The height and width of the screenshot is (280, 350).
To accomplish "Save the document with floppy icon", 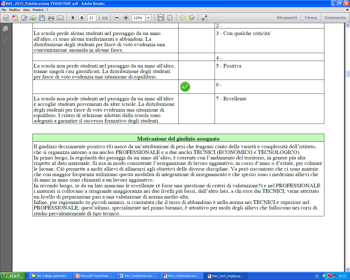I will [42, 18].
